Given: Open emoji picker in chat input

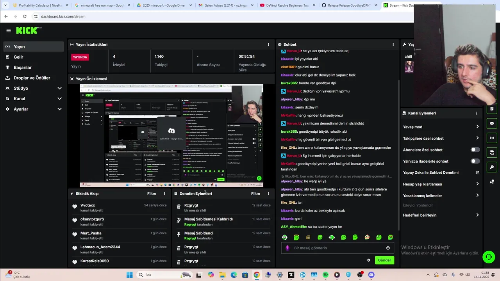Looking at the screenshot, I should 388,248.
